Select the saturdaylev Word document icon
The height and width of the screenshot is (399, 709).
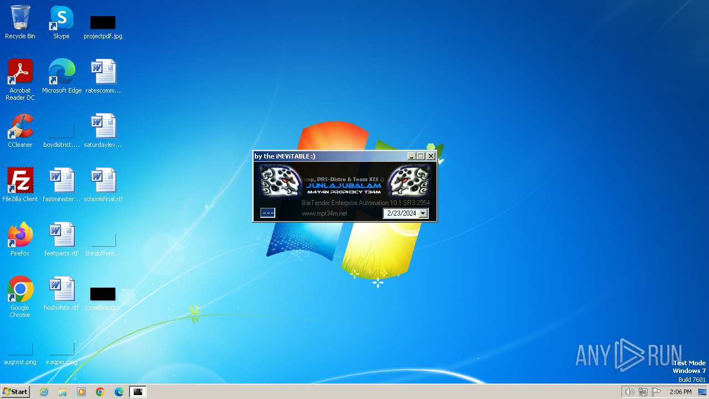(103, 131)
